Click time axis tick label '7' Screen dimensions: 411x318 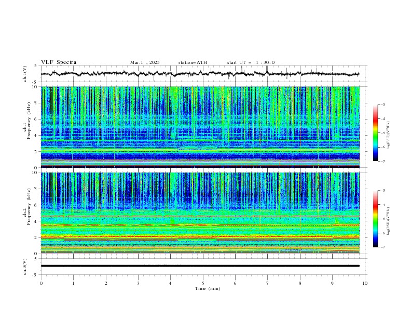268,283
